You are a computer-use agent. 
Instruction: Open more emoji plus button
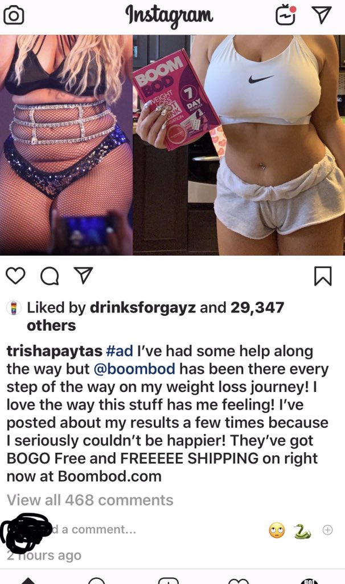(x=327, y=530)
